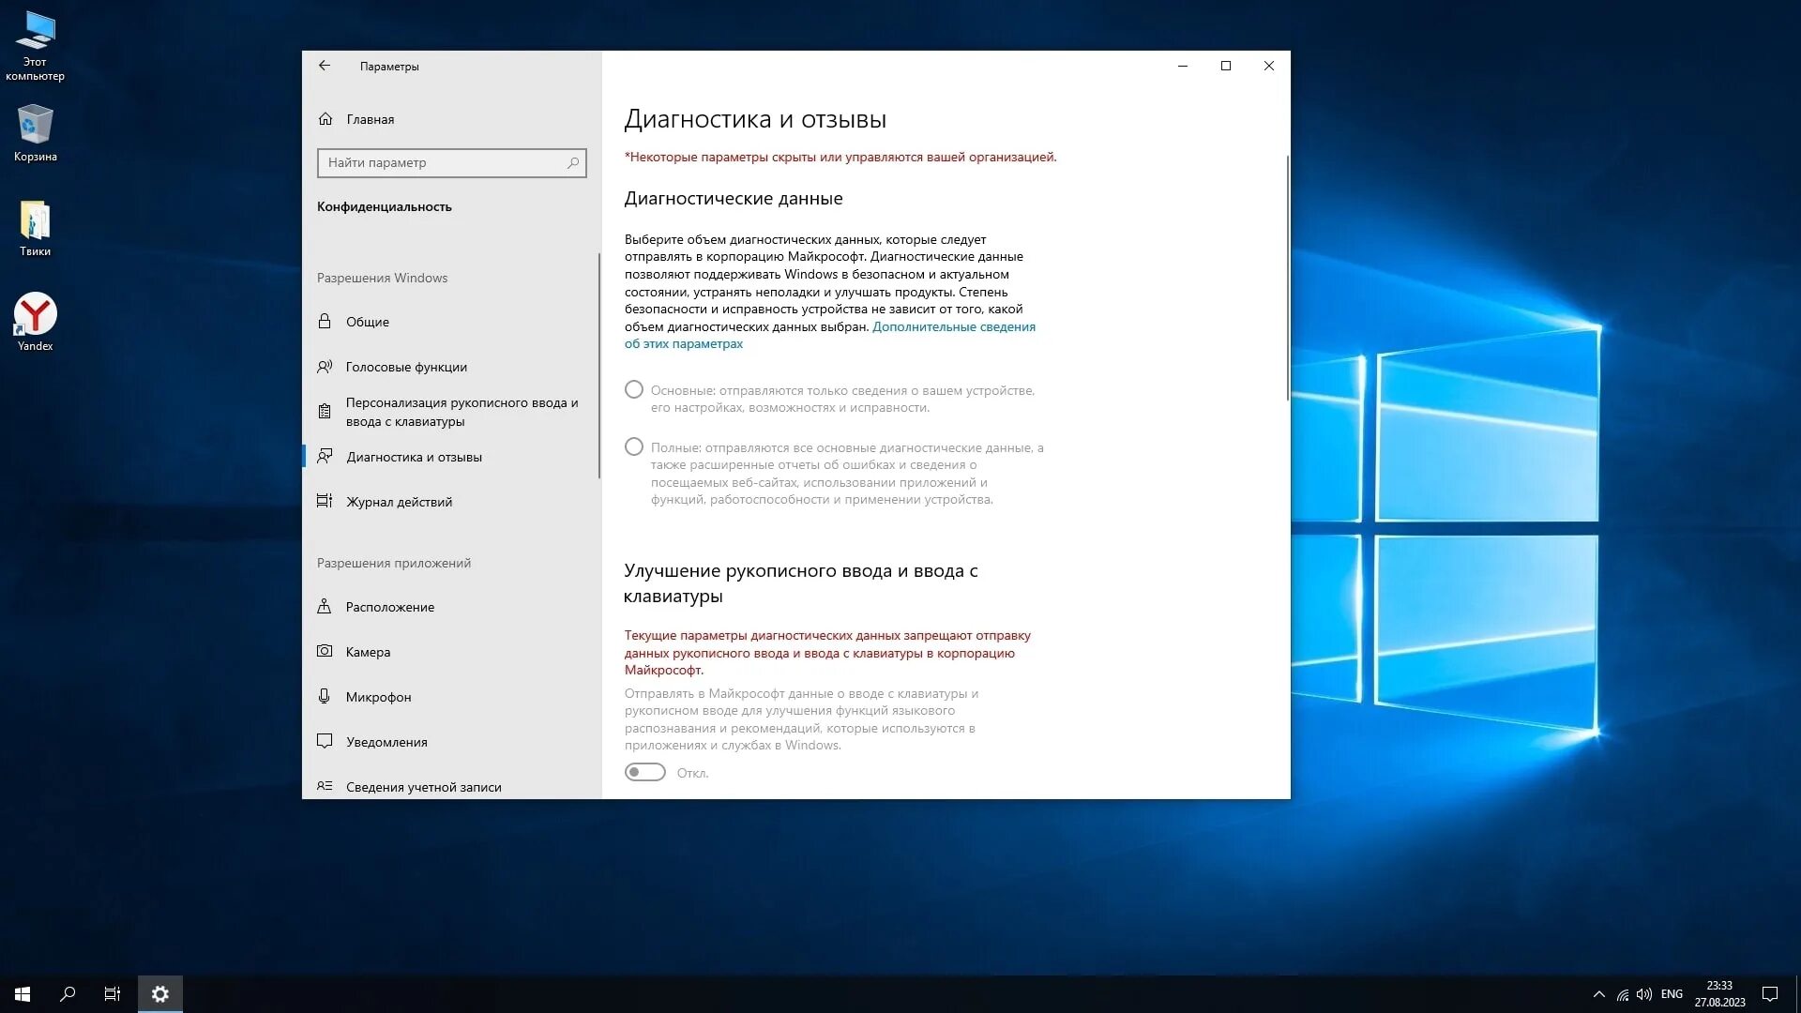Click the Диагностические данные heading

tap(734, 198)
